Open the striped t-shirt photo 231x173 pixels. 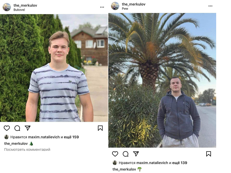click(54, 68)
